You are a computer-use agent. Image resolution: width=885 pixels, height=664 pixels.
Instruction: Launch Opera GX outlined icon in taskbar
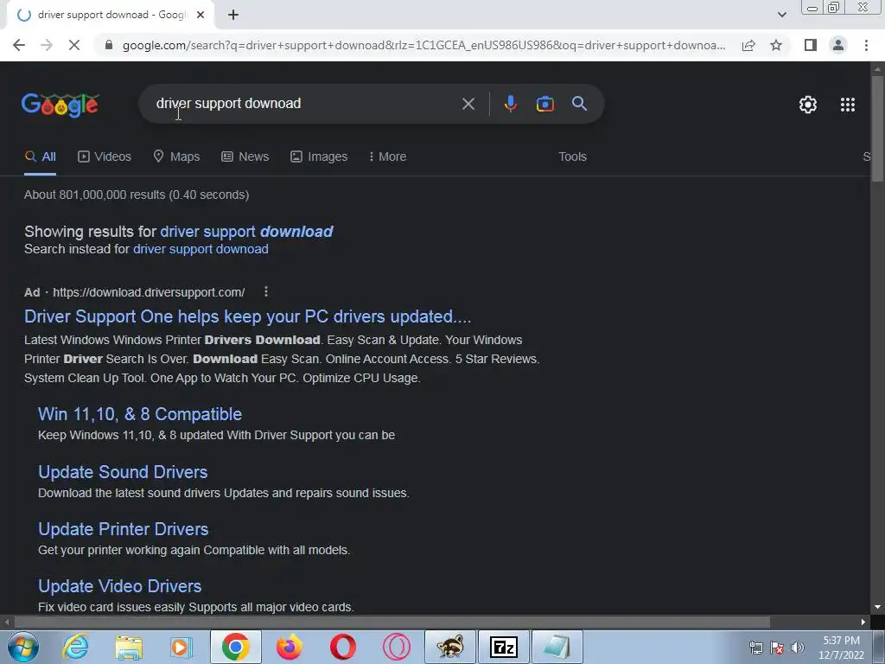pos(396,647)
